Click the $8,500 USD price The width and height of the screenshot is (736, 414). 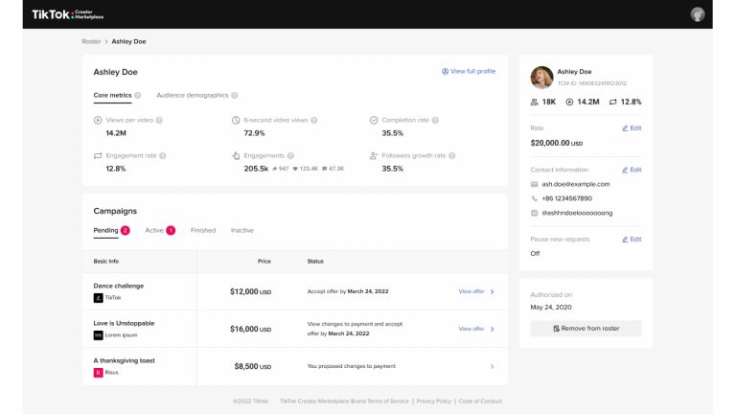(x=253, y=367)
